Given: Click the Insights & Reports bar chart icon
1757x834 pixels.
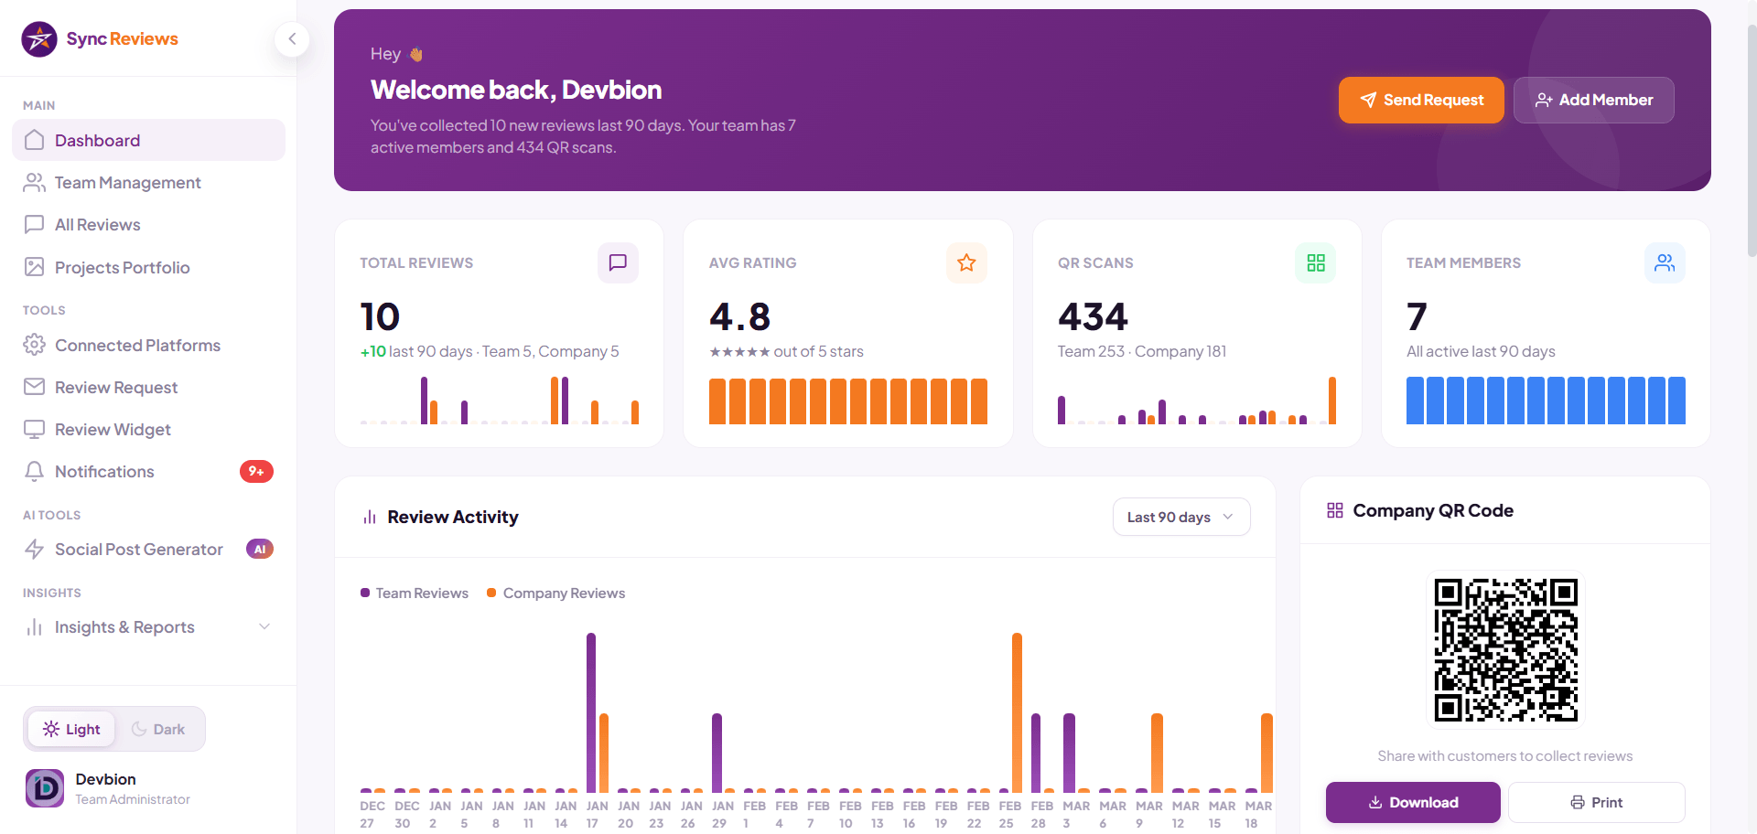Looking at the screenshot, I should click(x=35, y=627).
